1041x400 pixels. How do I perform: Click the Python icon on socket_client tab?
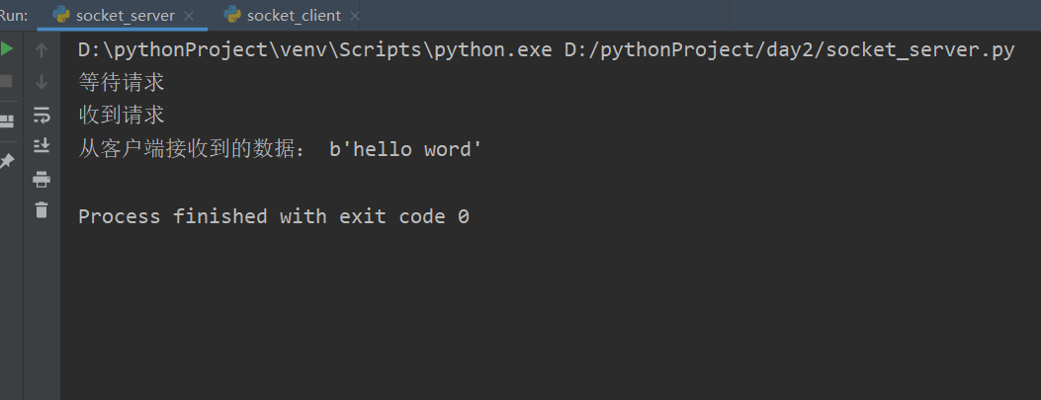pos(232,15)
